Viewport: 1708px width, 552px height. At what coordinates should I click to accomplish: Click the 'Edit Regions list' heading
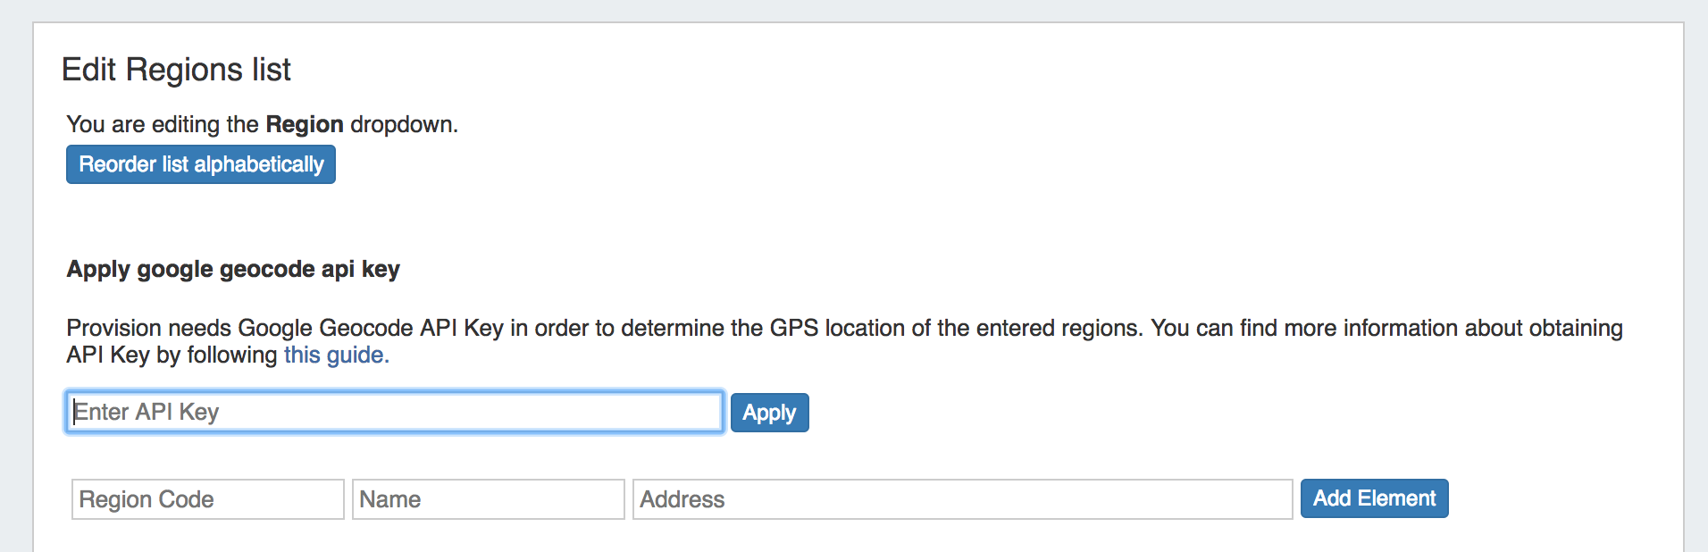pyautogui.click(x=176, y=70)
